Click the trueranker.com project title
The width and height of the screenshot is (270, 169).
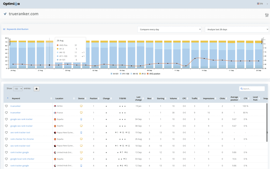(x=23, y=14)
